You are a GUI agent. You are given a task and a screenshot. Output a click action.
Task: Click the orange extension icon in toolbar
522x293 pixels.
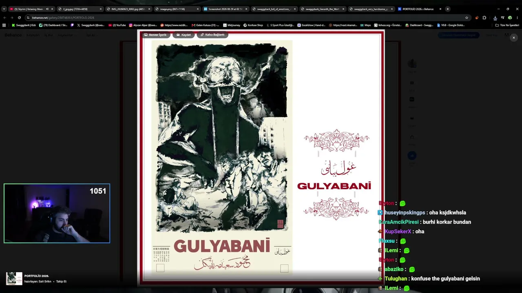(477, 18)
